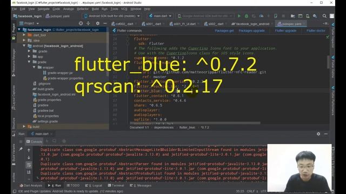Toggle Resource Manager tool window stripe
Screen dimensions: 346x194
[14, 63]
